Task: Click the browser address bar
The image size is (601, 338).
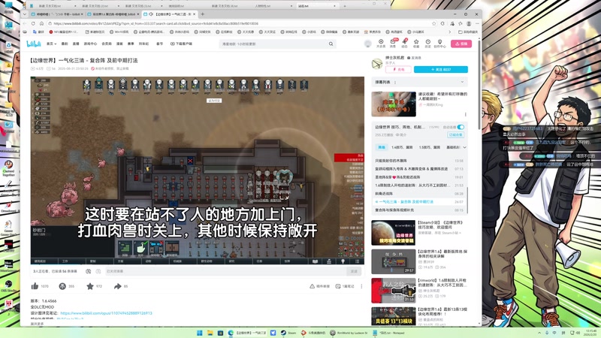Action: (x=241, y=23)
